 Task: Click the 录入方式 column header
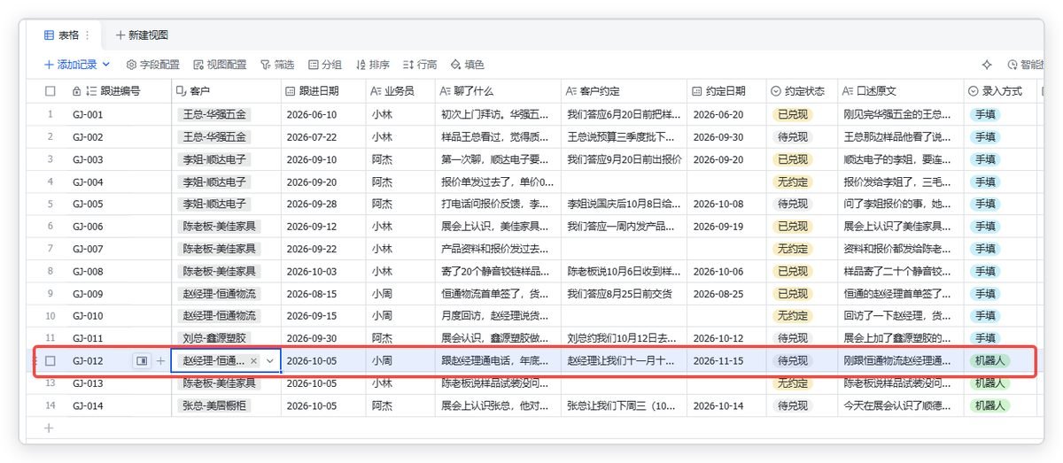click(x=1001, y=90)
